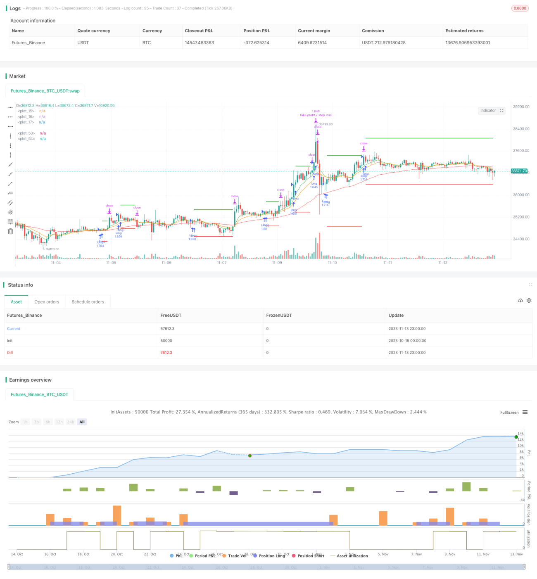Set chart zoom to All
This screenshot has width=537, height=579.
82,422
